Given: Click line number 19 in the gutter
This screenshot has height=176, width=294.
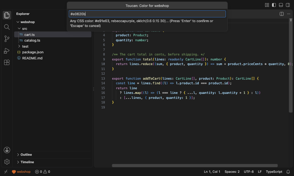Looking at the screenshot, I should tap(103, 107).
